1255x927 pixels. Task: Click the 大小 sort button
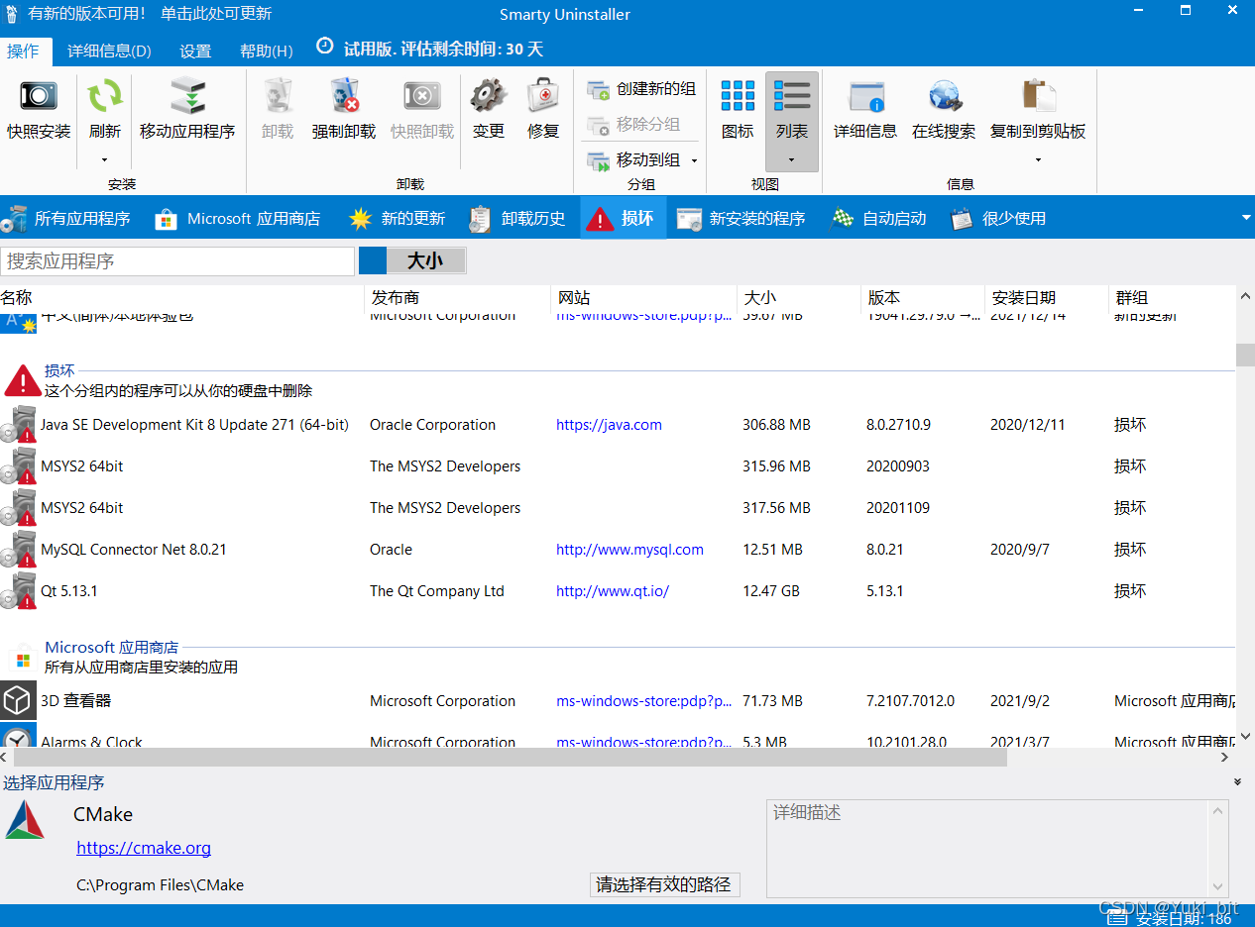(x=412, y=260)
